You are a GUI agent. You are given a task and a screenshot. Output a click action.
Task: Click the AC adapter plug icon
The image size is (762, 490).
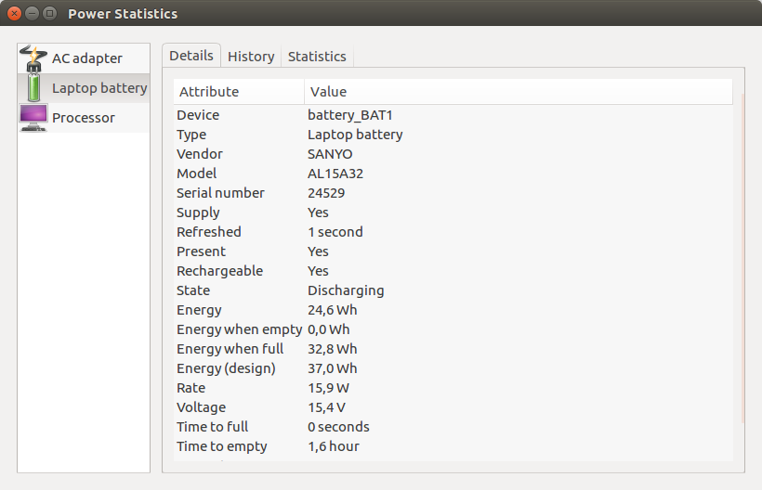click(33, 58)
